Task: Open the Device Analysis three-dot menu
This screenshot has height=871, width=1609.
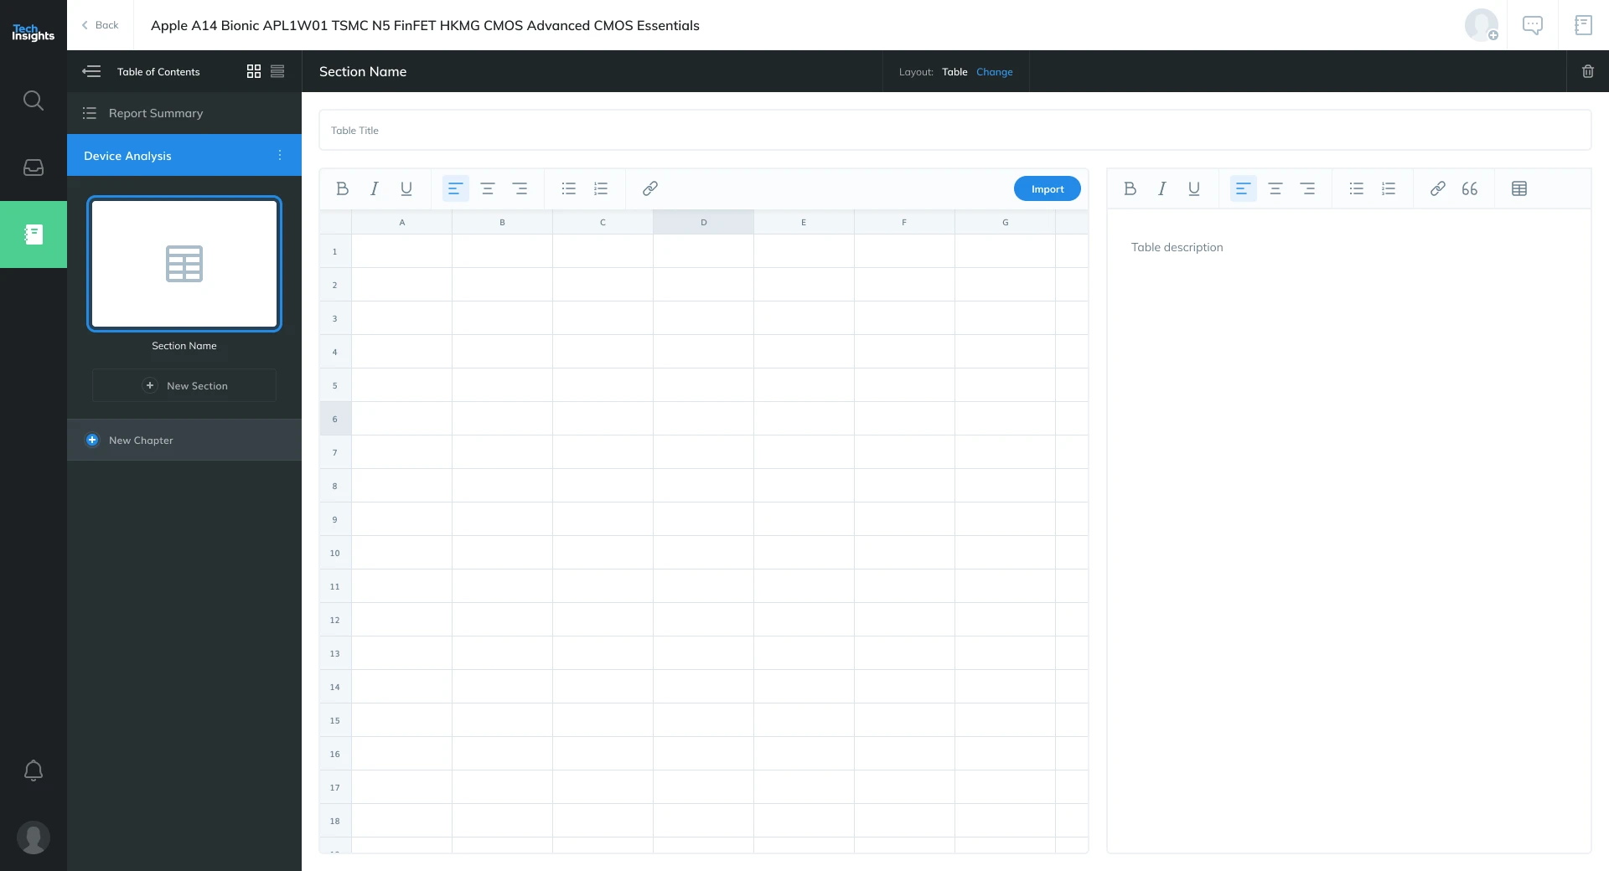Action: pyautogui.click(x=280, y=155)
